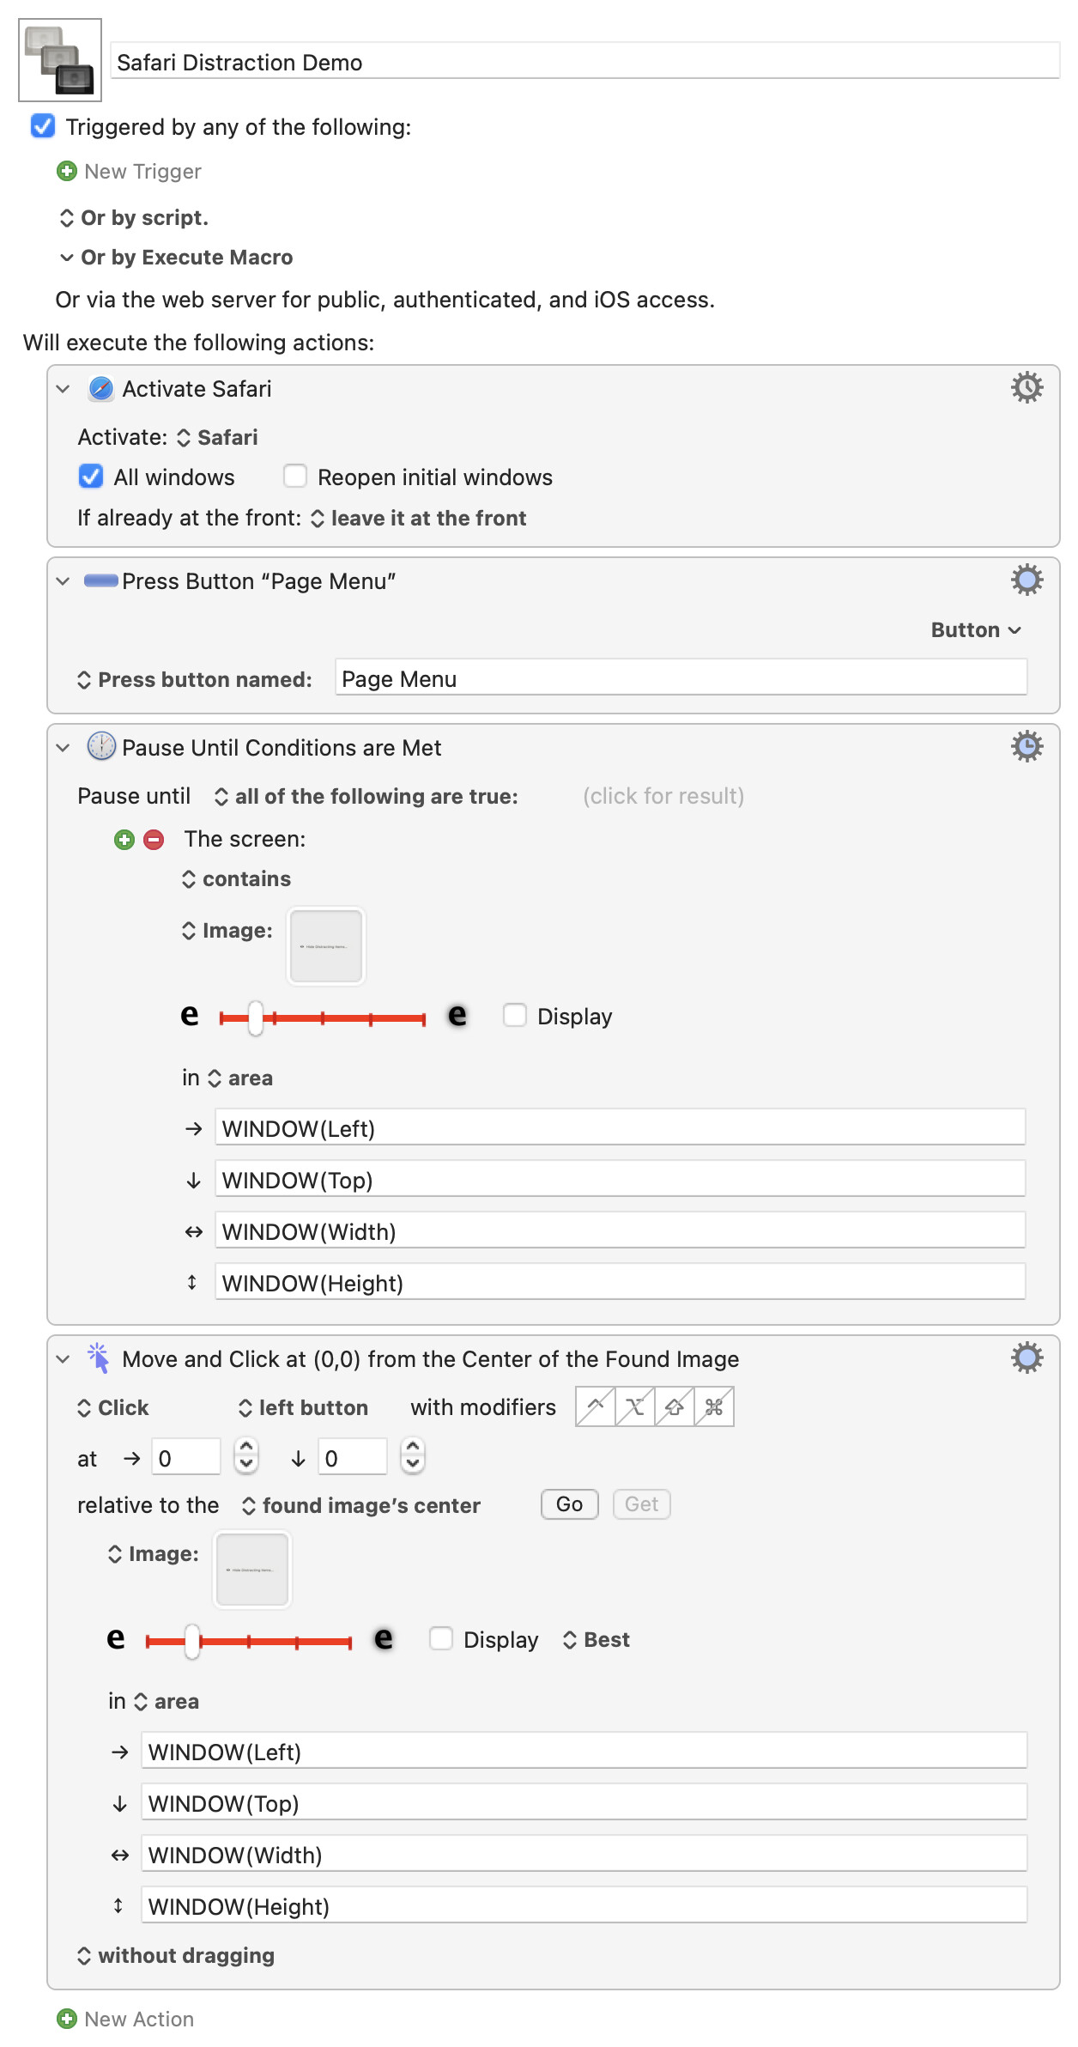Collapse the Pause Until Conditions are Met action
The width and height of the screenshot is (1078, 2047).
pyautogui.click(x=63, y=748)
